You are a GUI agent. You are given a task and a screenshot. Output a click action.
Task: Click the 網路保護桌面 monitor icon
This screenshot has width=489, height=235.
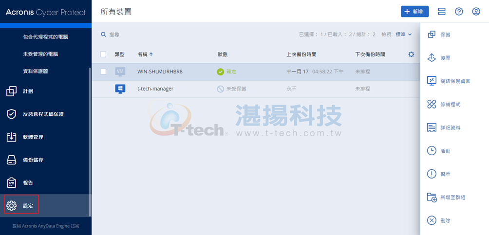(x=432, y=81)
